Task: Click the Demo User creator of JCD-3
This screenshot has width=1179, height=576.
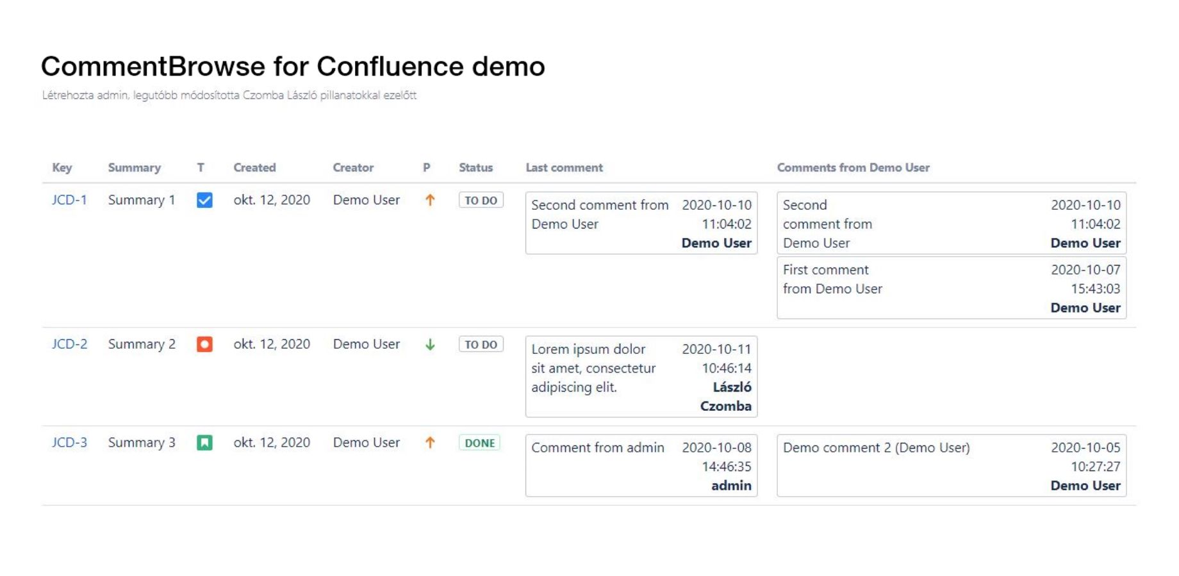Action: tap(367, 442)
